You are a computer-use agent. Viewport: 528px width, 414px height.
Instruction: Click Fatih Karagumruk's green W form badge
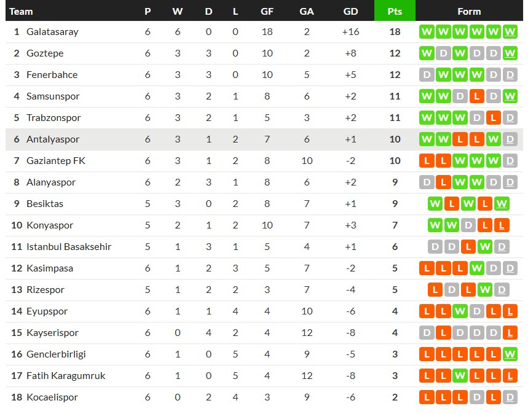(460, 376)
